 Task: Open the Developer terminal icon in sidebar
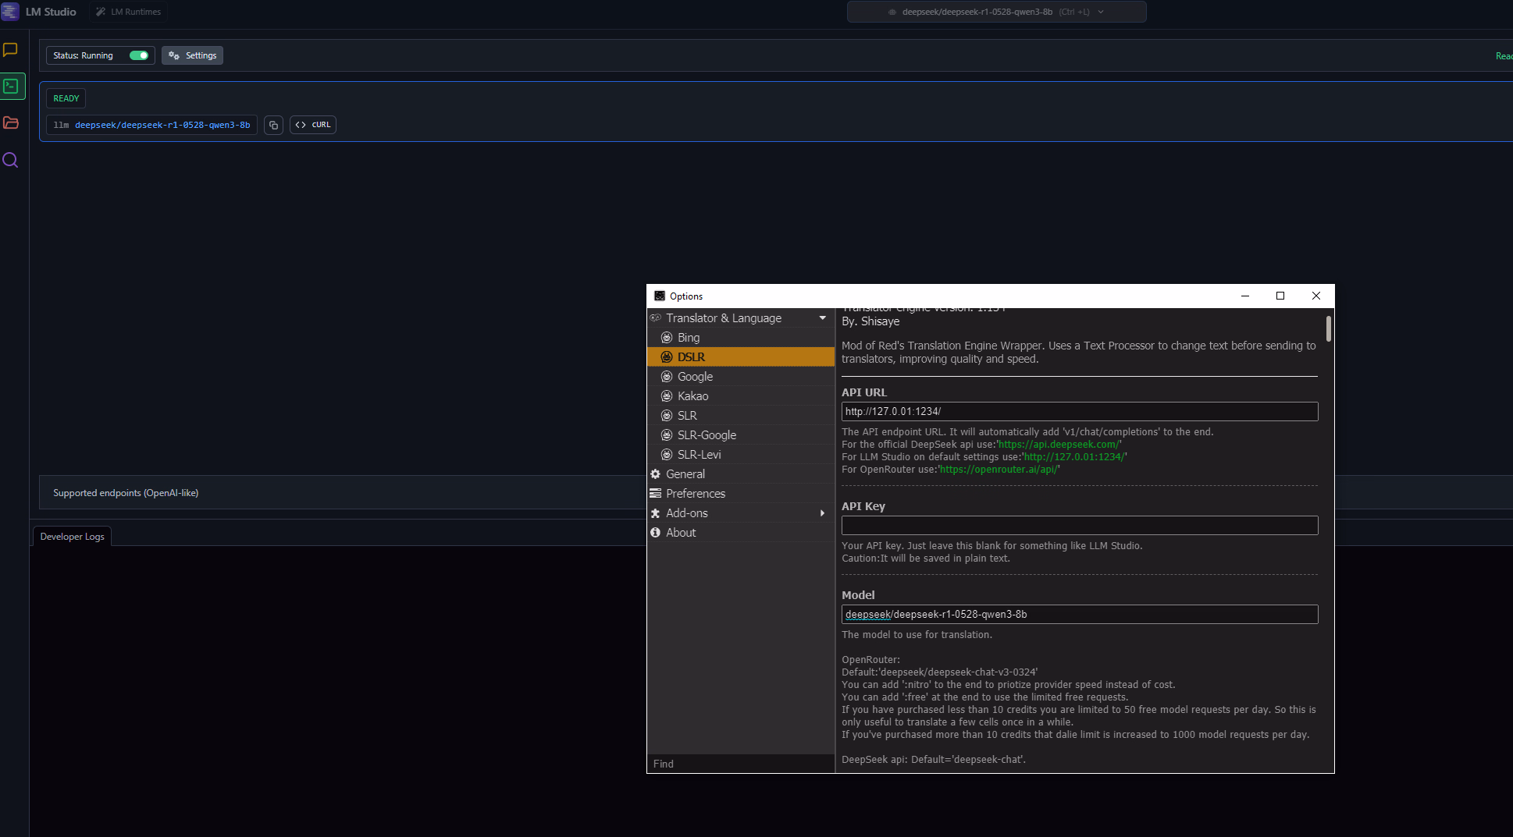tap(11, 87)
